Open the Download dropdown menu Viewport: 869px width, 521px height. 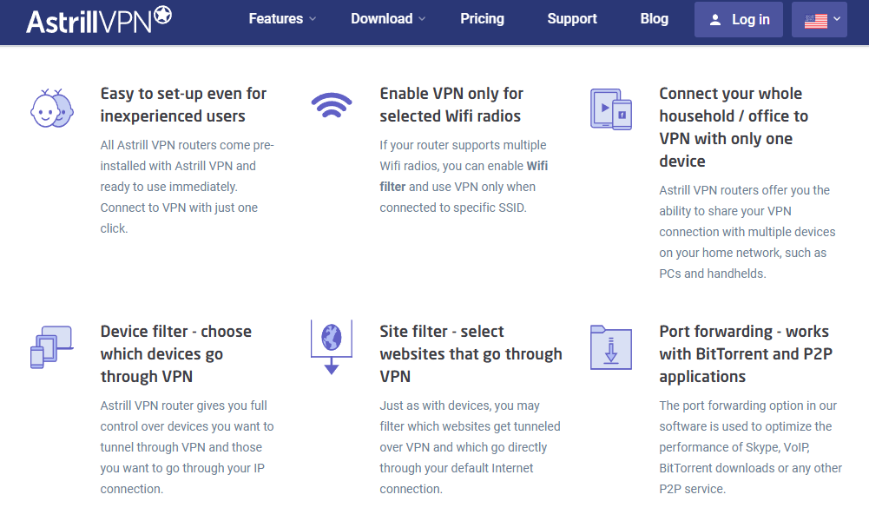point(382,18)
